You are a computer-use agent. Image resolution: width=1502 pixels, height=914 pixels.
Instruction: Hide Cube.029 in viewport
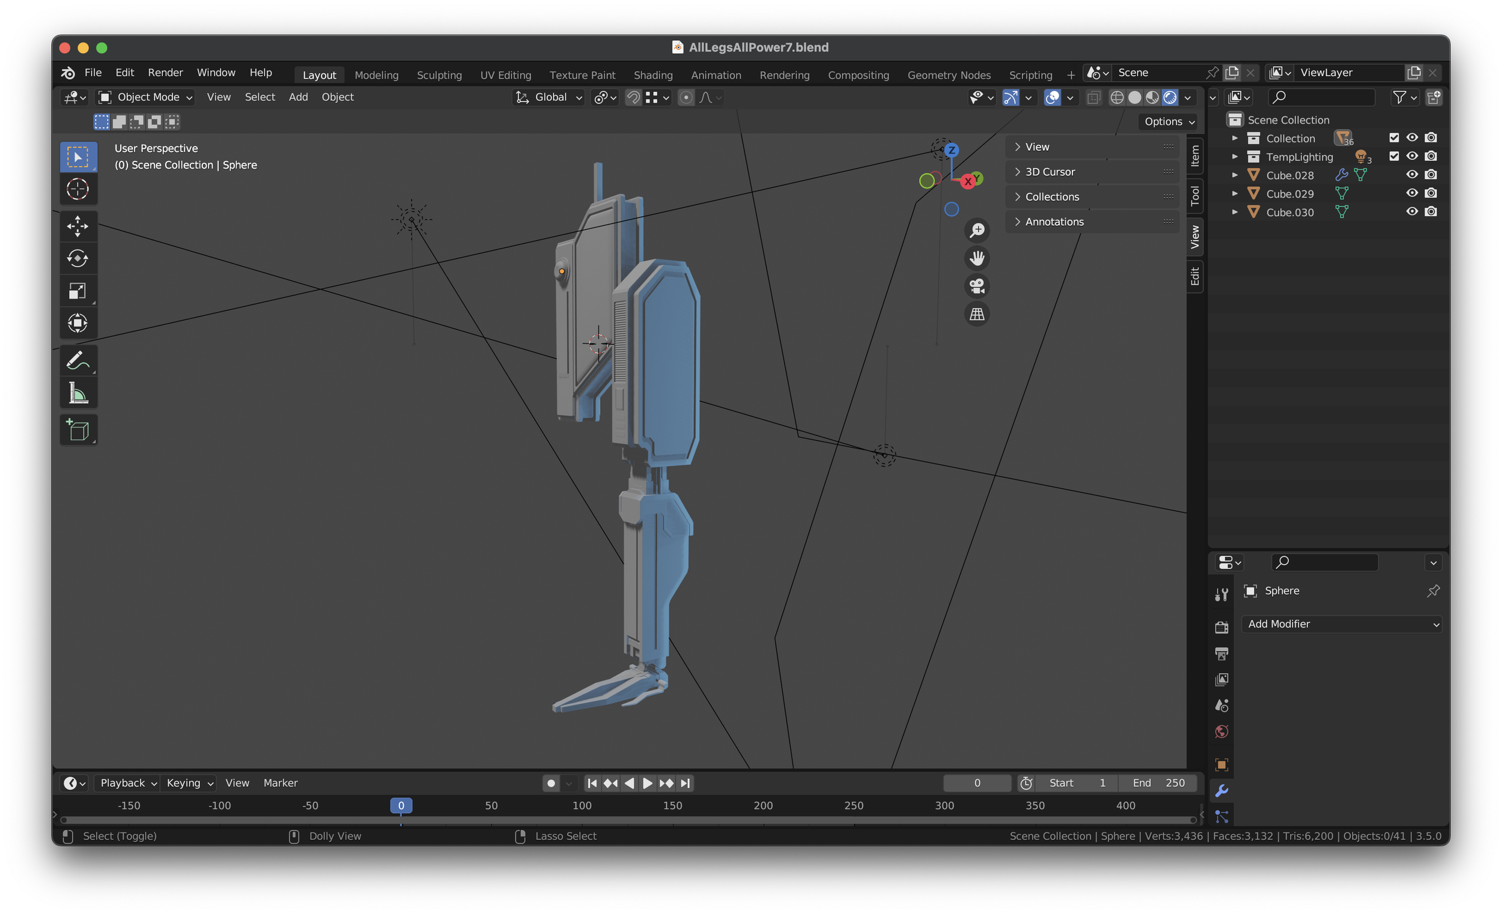point(1412,193)
